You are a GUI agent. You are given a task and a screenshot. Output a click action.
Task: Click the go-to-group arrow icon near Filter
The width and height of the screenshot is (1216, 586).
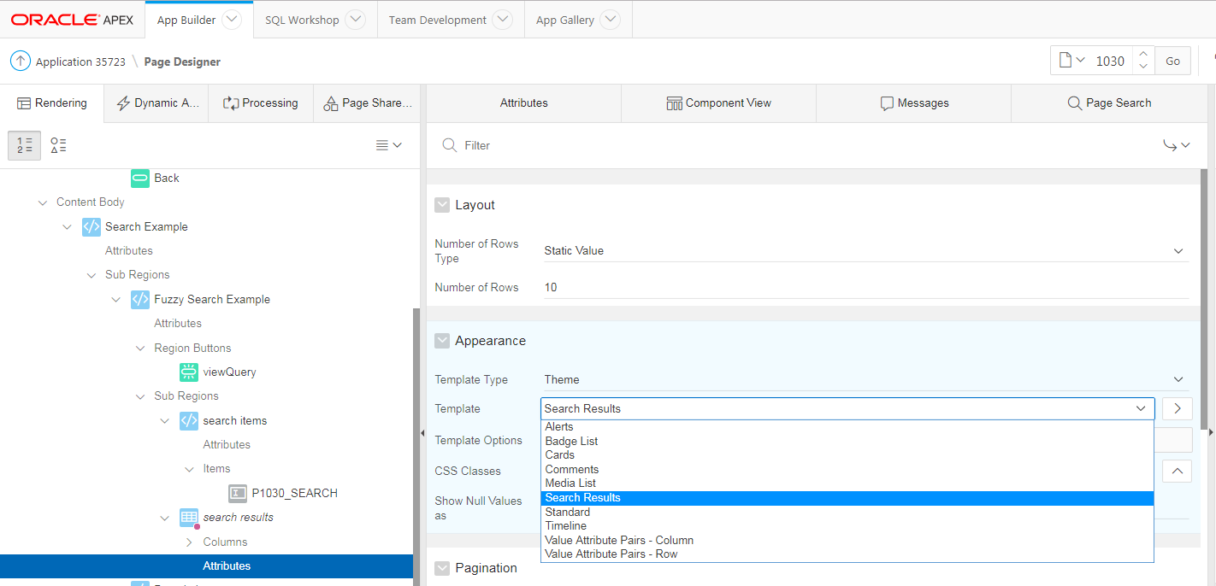1176,145
